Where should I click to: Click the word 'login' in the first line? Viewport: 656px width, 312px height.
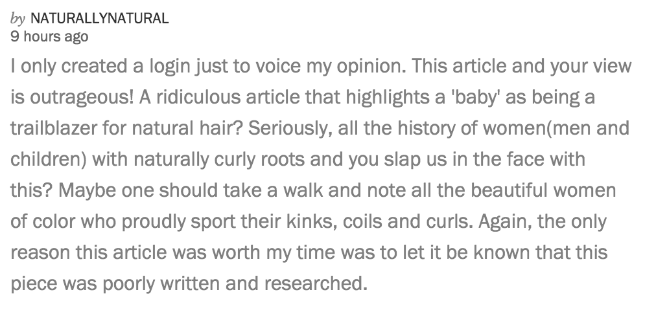click(147, 67)
